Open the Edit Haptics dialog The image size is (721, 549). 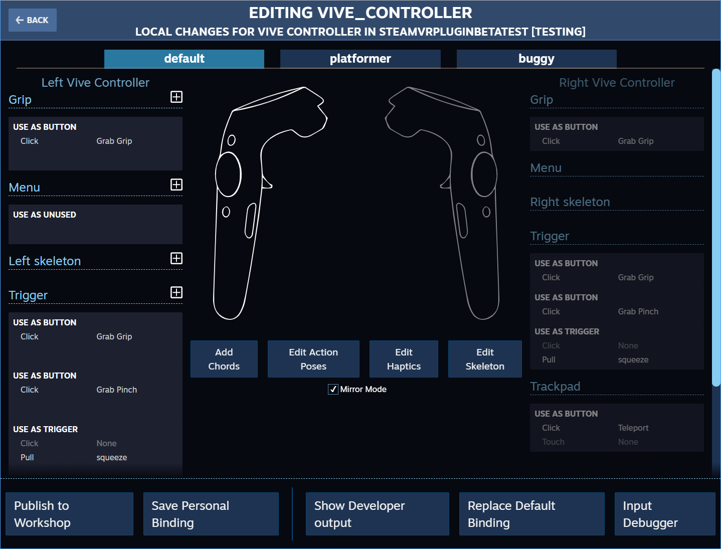coord(404,359)
